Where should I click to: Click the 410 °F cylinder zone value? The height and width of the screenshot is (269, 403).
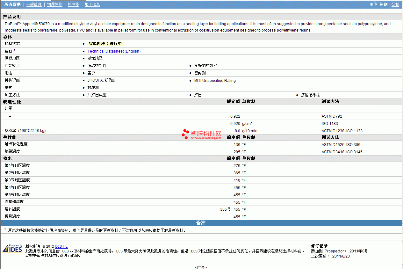coord(240,180)
